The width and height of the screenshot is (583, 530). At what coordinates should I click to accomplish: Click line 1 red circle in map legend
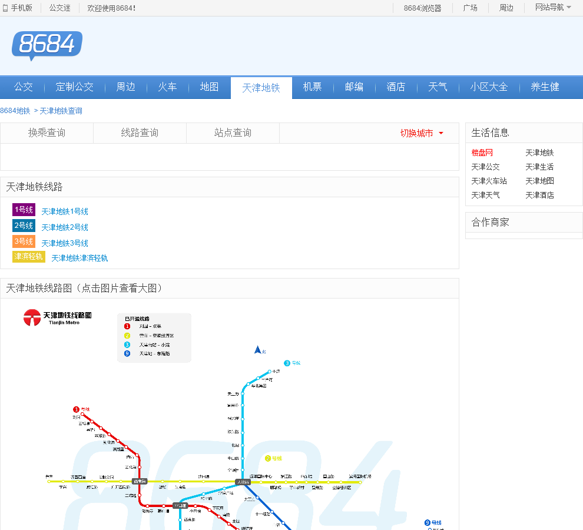point(127,326)
